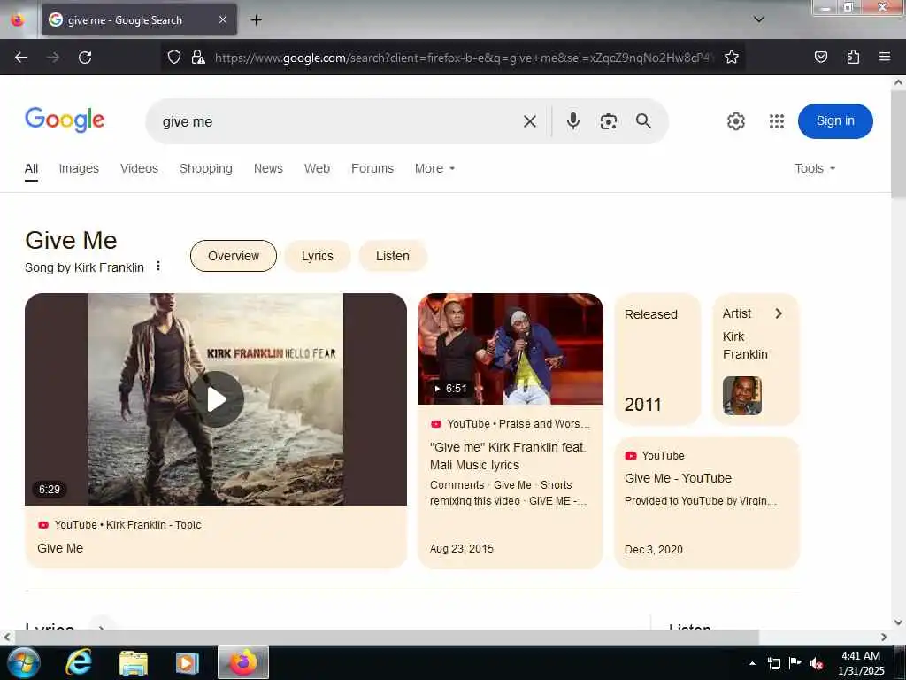Select the Lyrics chip
906x680 pixels.
(318, 256)
